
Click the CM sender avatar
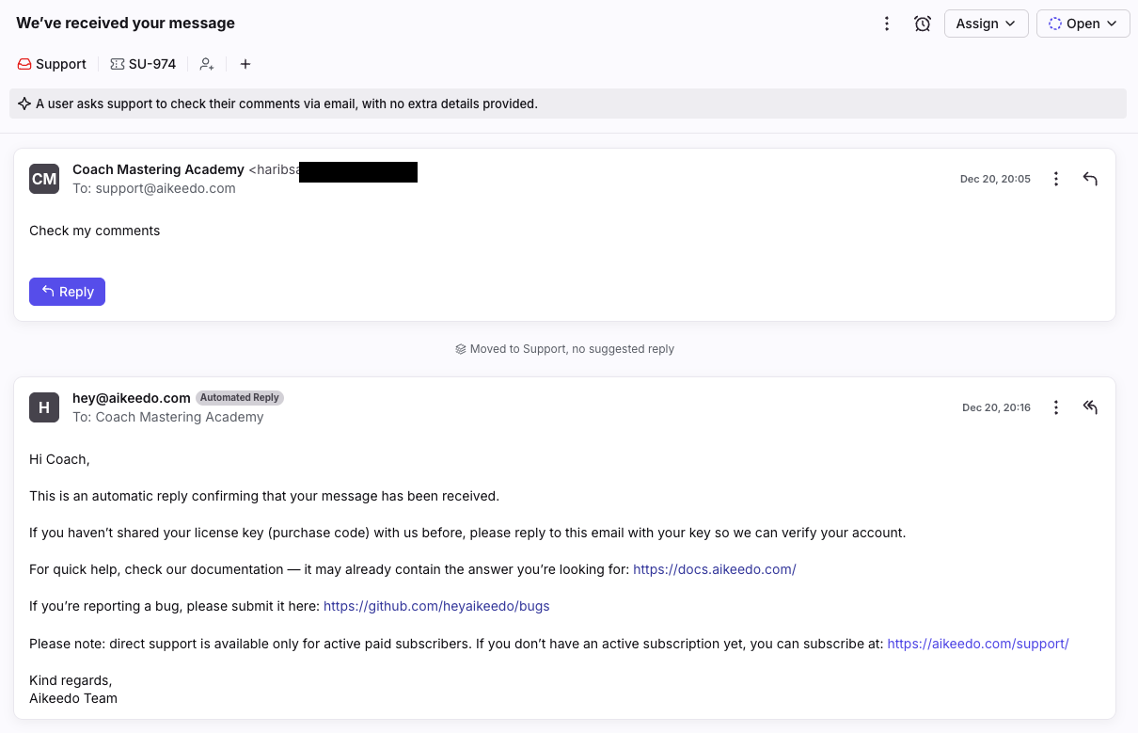coord(44,179)
